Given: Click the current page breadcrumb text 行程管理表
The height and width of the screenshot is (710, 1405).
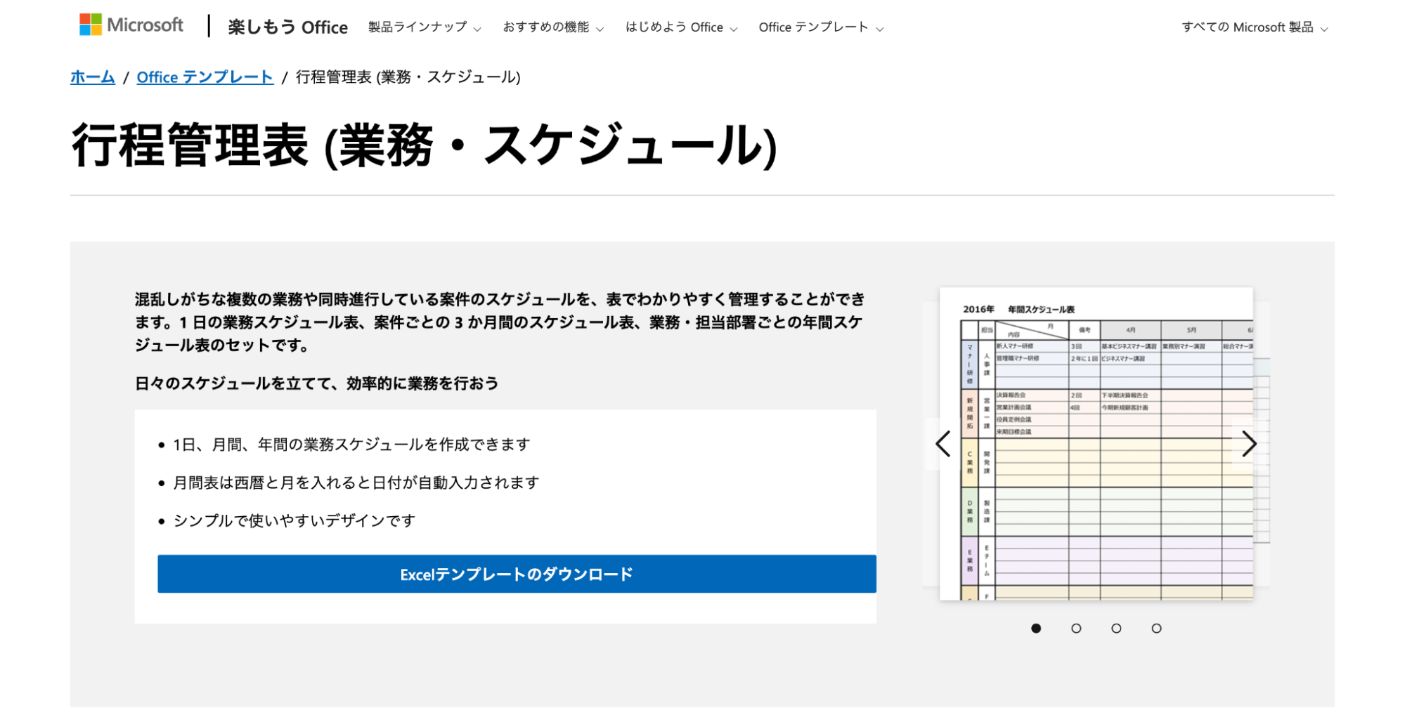Looking at the screenshot, I should [408, 77].
